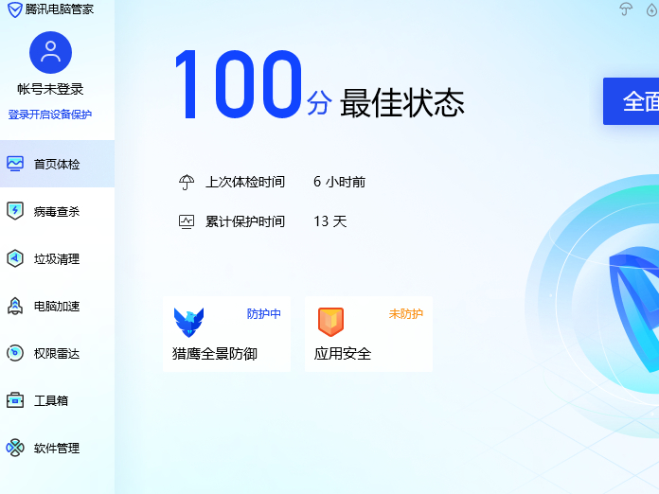Switch to 电脑加速 page
659x494 pixels.
tap(57, 307)
